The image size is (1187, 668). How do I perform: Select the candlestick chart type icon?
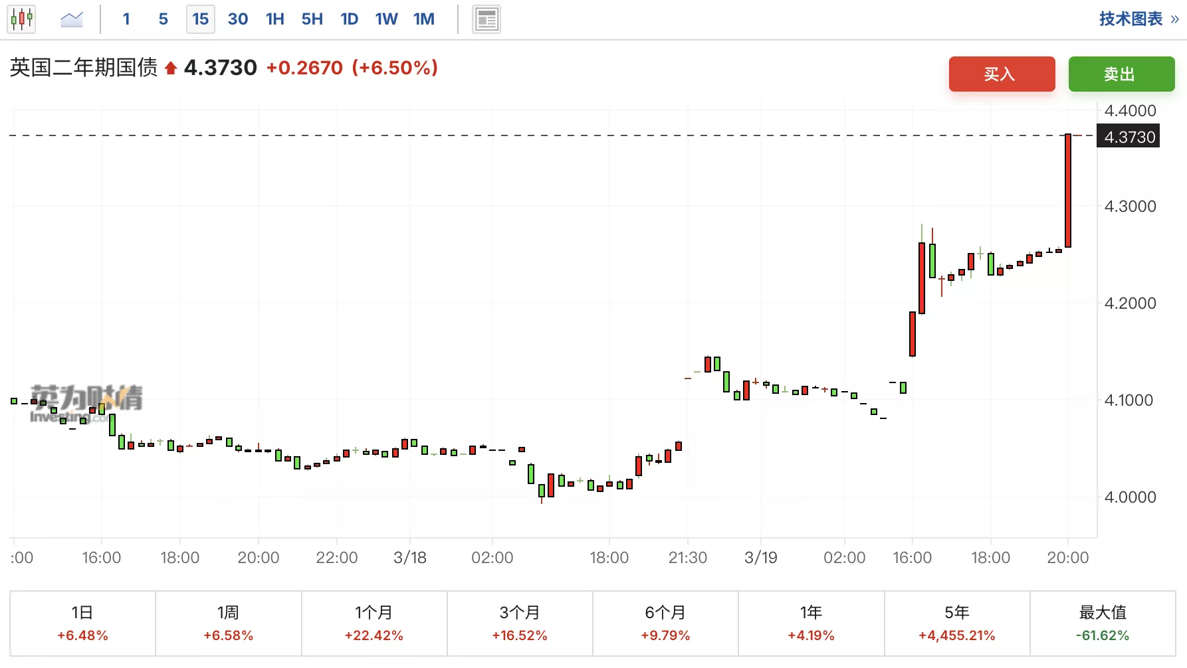tap(21, 19)
